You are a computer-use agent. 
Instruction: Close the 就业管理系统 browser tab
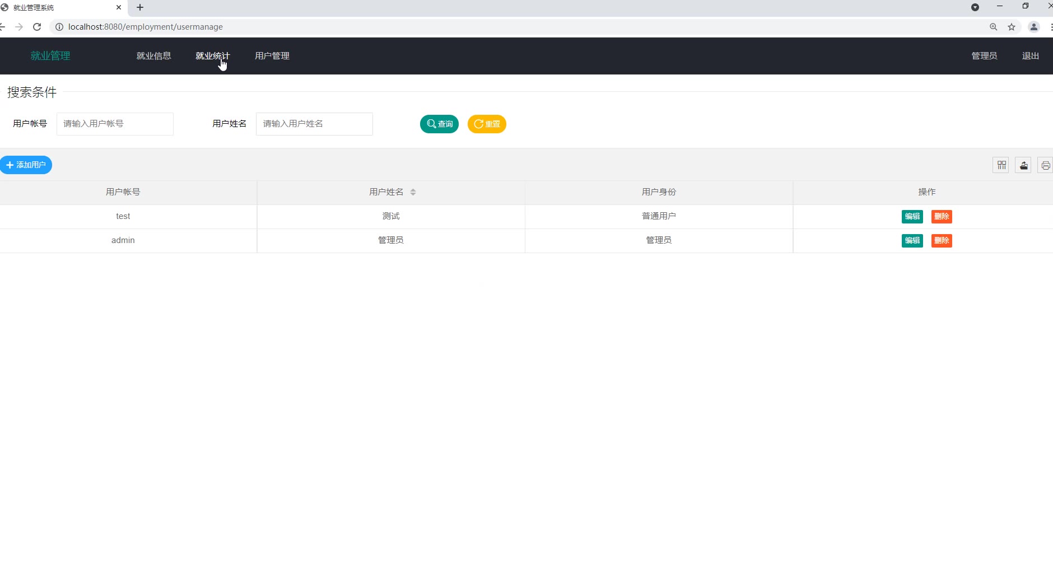point(119,7)
